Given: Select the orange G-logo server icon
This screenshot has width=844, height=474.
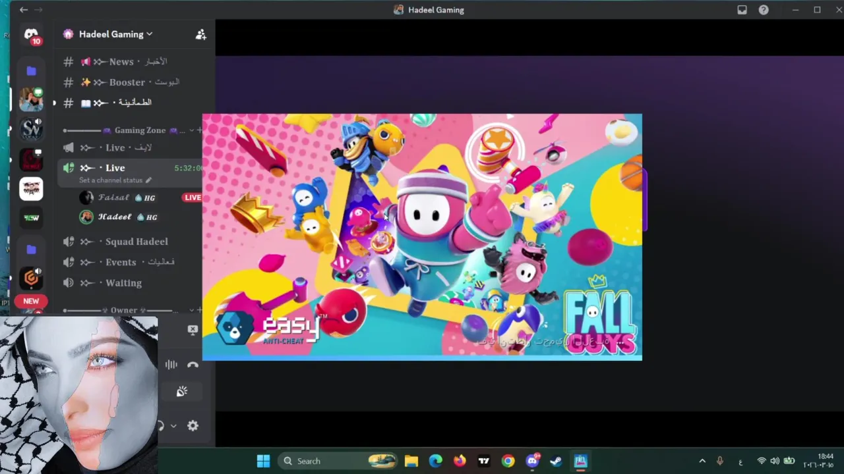Looking at the screenshot, I should [31, 278].
